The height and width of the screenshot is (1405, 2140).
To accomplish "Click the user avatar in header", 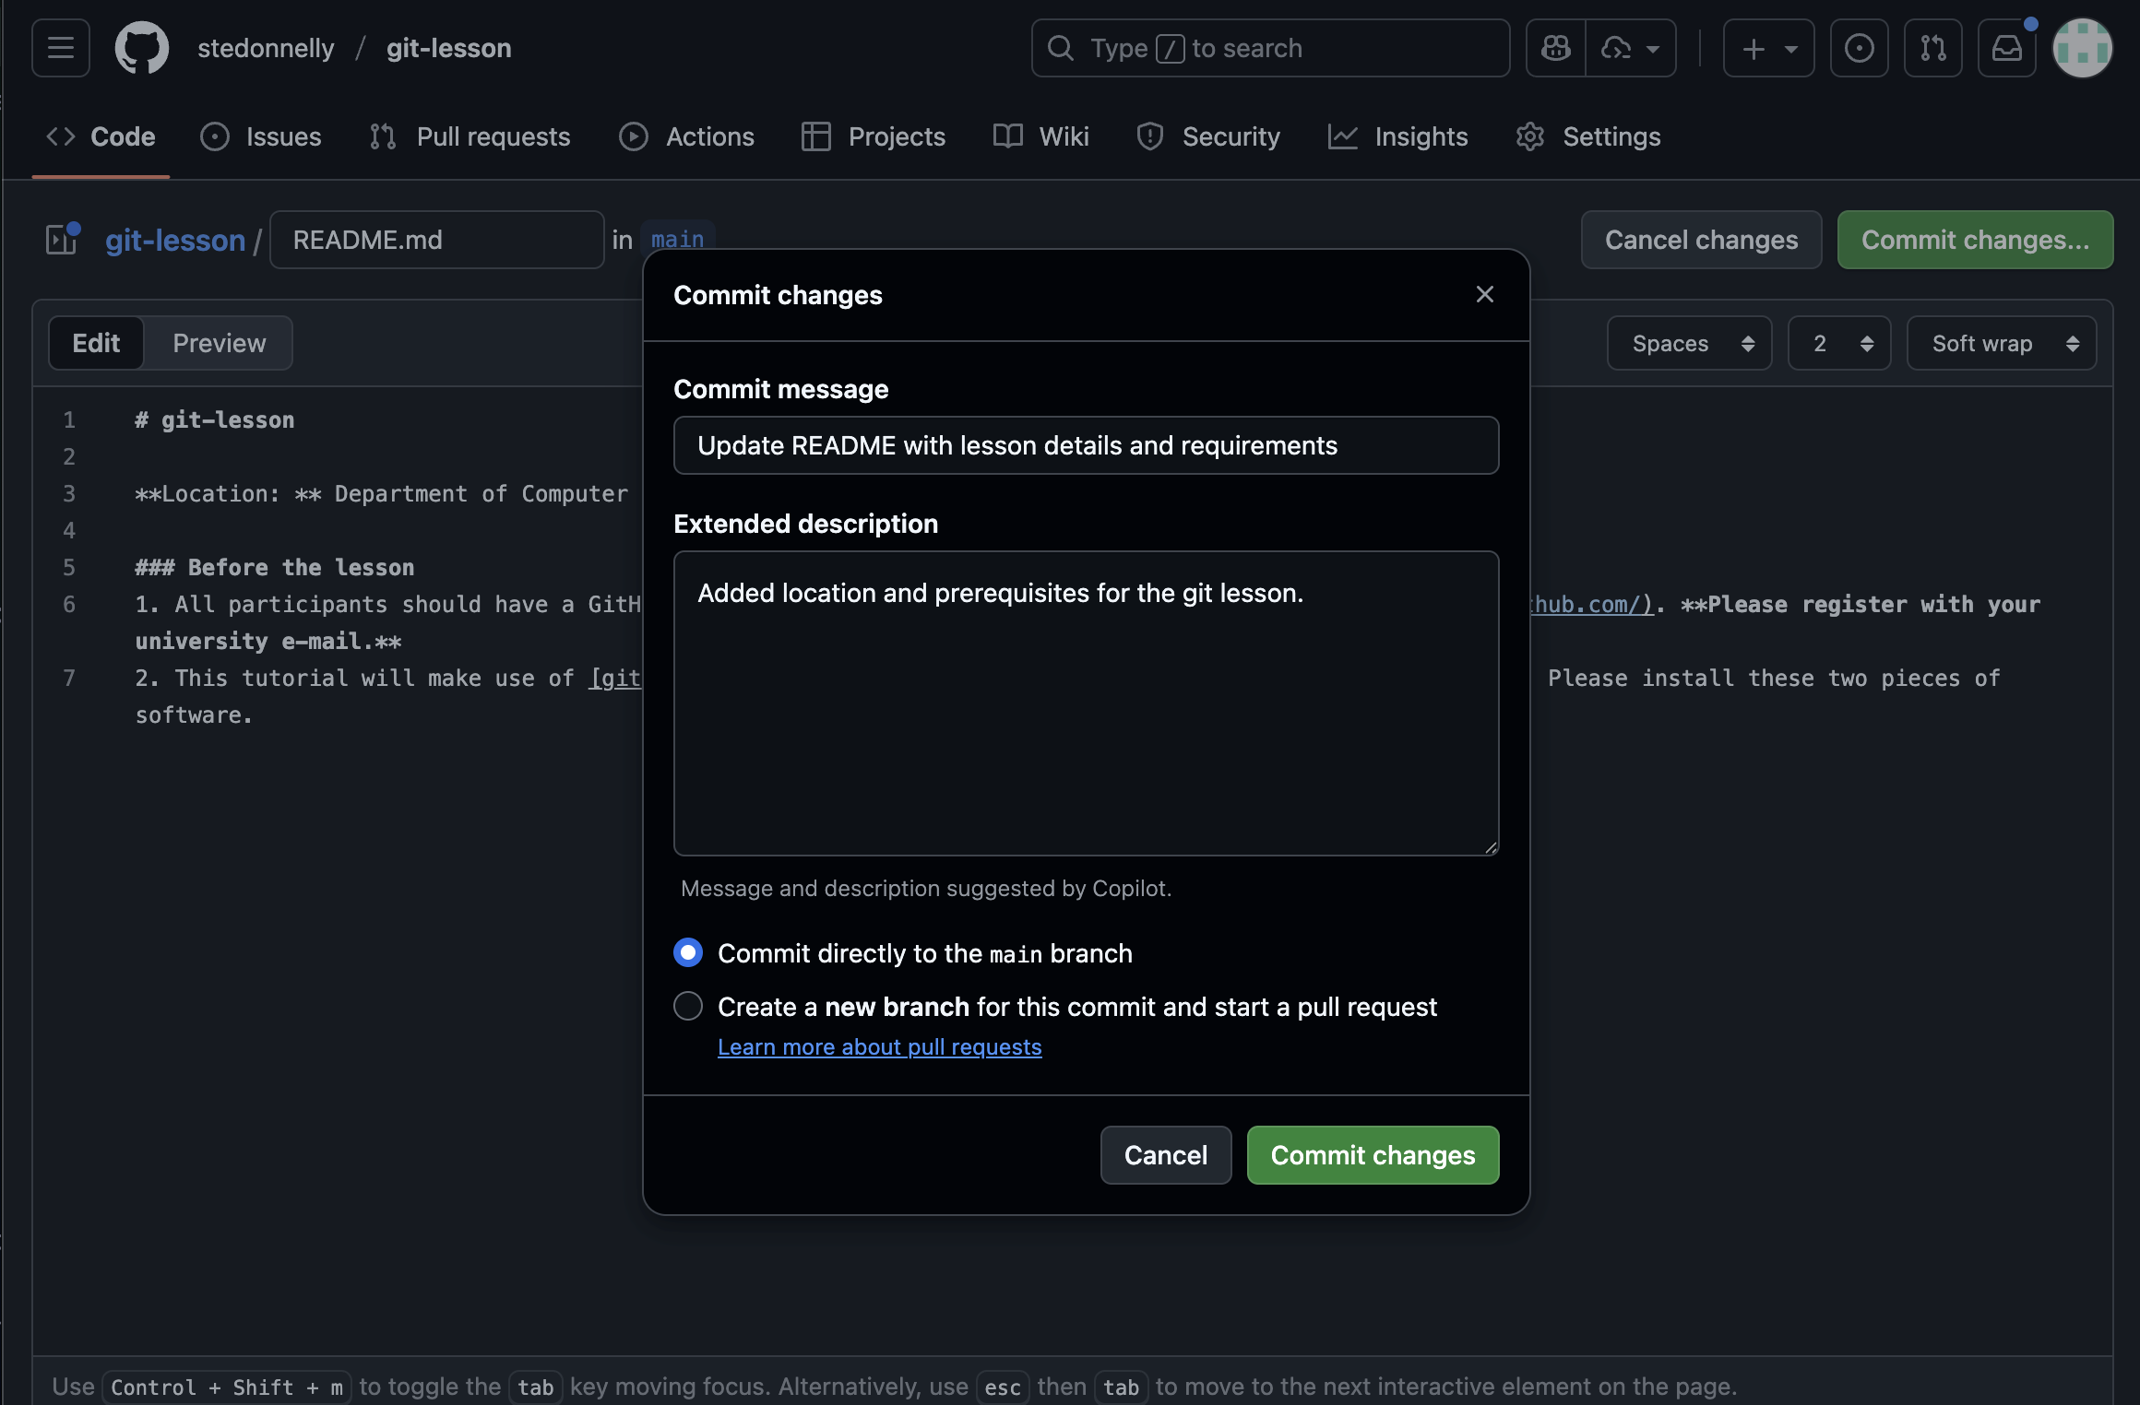I will tap(2082, 48).
